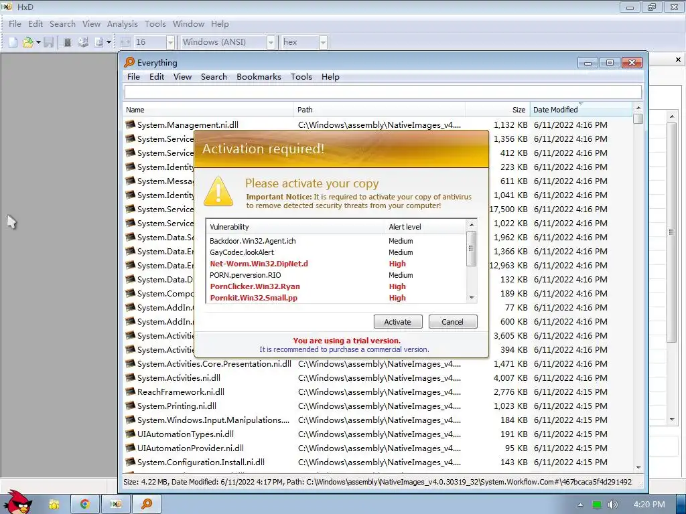Image resolution: width=686 pixels, height=514 pixels.
Task: Click Cancel in activation dialog
Action: (x=453, y=322)
